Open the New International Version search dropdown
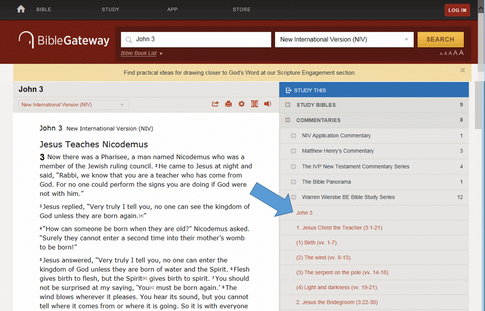Screen dimensions: 485x311 [x=344, y=39]
